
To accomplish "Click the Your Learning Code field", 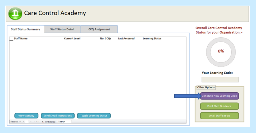I will coord(220,80).
